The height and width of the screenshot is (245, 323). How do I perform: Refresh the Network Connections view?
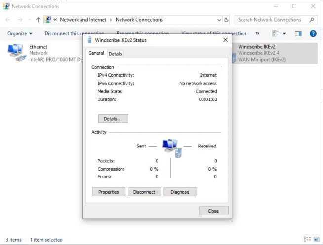click(226, 20)
